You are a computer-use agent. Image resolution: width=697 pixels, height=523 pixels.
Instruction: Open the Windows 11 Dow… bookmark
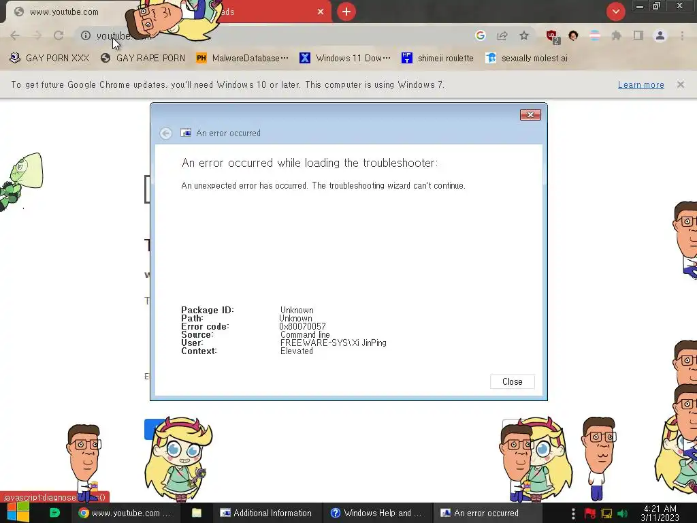[x=345, y=59]
